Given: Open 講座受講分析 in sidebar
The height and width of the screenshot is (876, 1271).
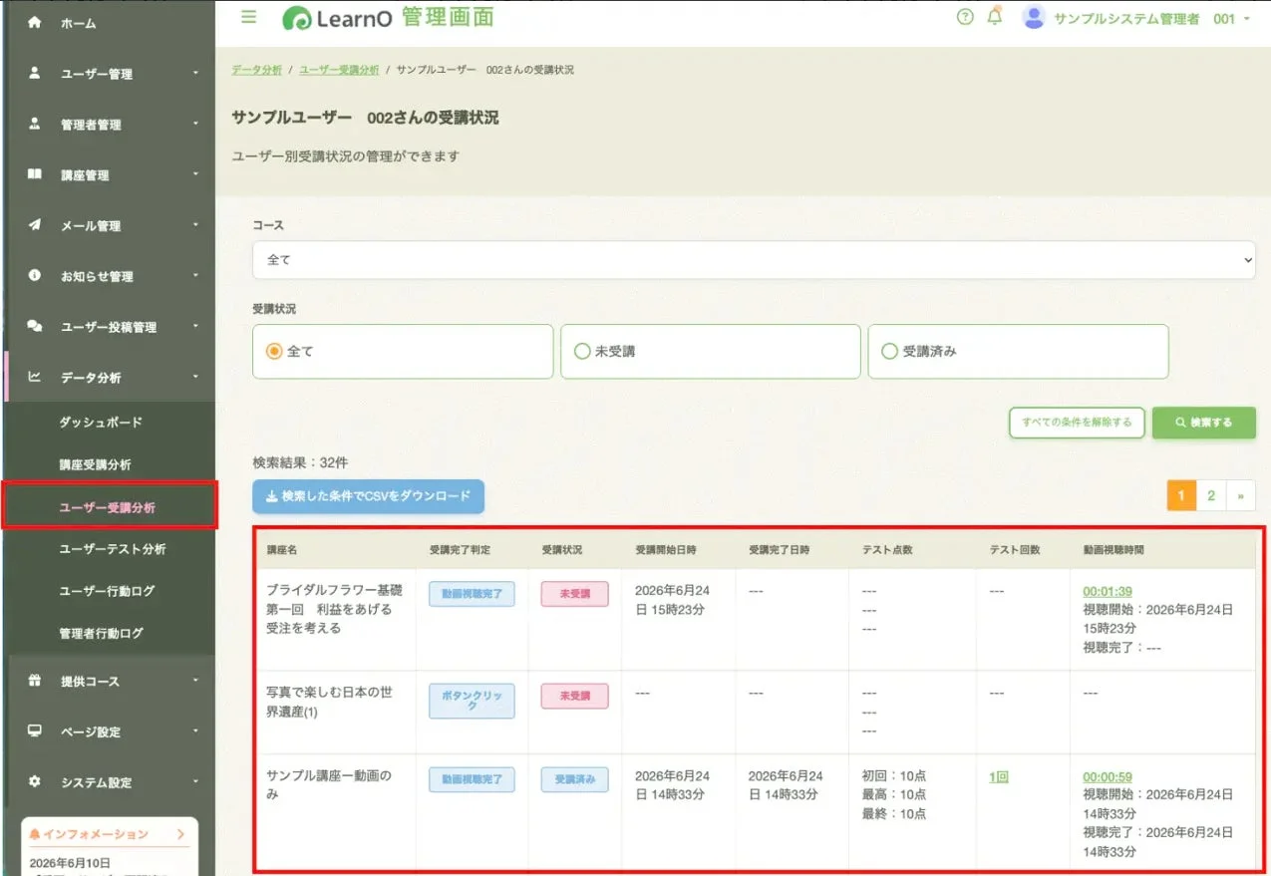Looking at the screenshot, I should [x=95, y=465].
